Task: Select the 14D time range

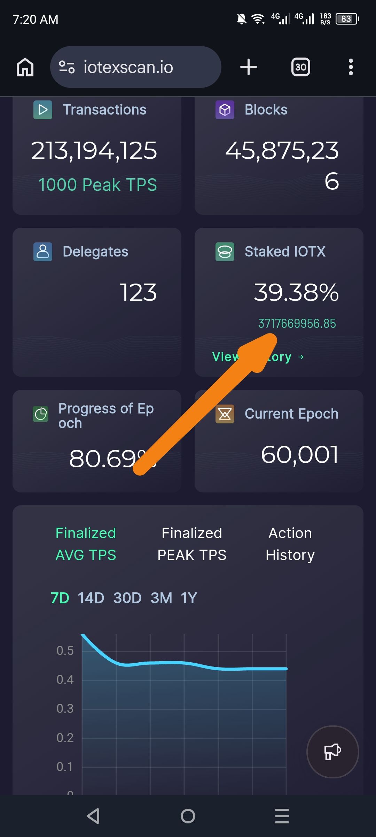Action: pos(91,598)
